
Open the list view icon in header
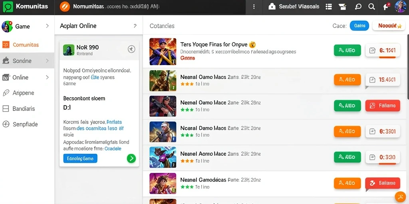pos(329,6)
